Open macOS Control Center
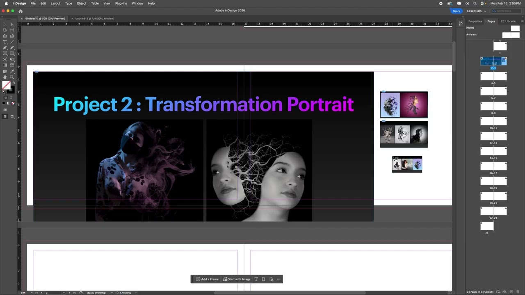Screen dimensions: 525x295 (x=483, y=3)
